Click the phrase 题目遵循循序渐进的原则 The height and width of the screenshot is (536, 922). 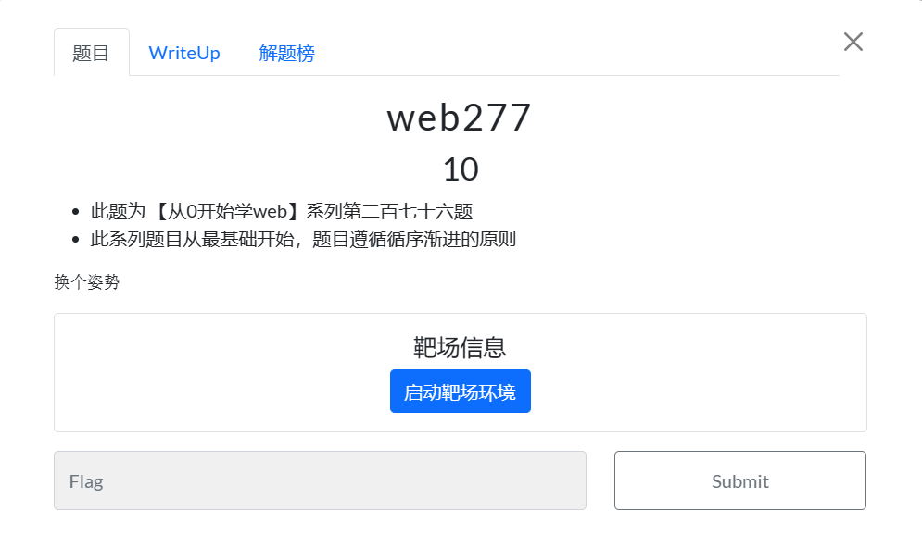point(414,239)
